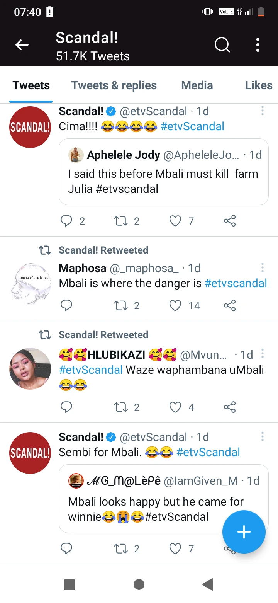Tap the back arrow in the header
Viewport: 278px width, 603px height.
(22, 45)
